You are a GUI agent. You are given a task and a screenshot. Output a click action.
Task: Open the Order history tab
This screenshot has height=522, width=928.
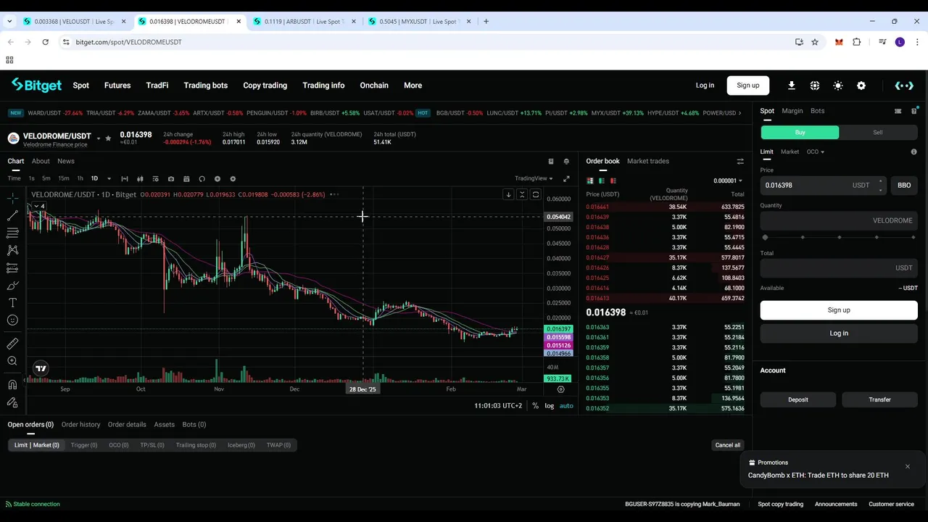point(80,425)
